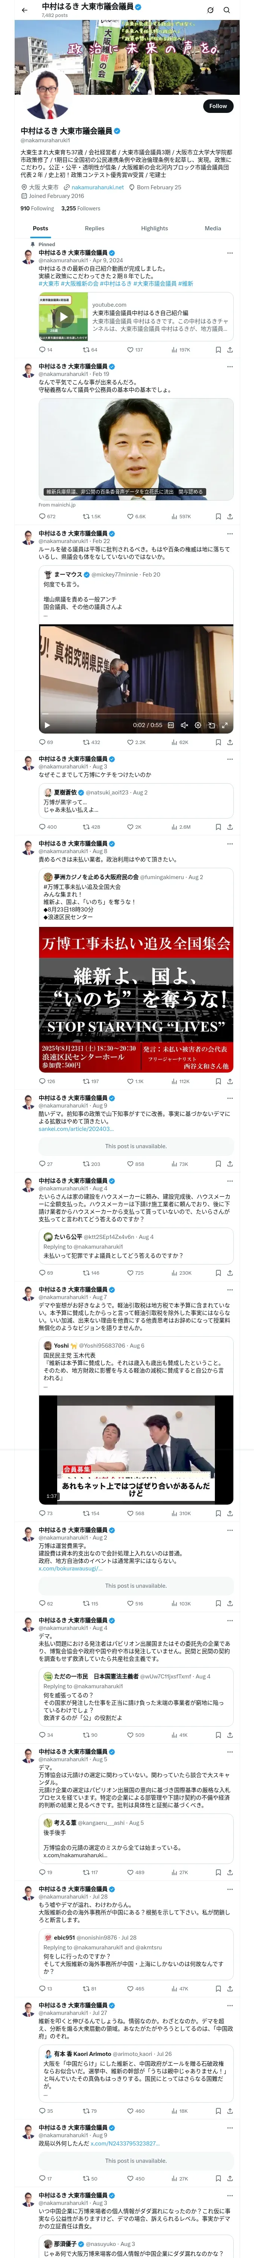Open the Highlights tab
Viewport: 254px width, 2258px height.
point(154,228)
